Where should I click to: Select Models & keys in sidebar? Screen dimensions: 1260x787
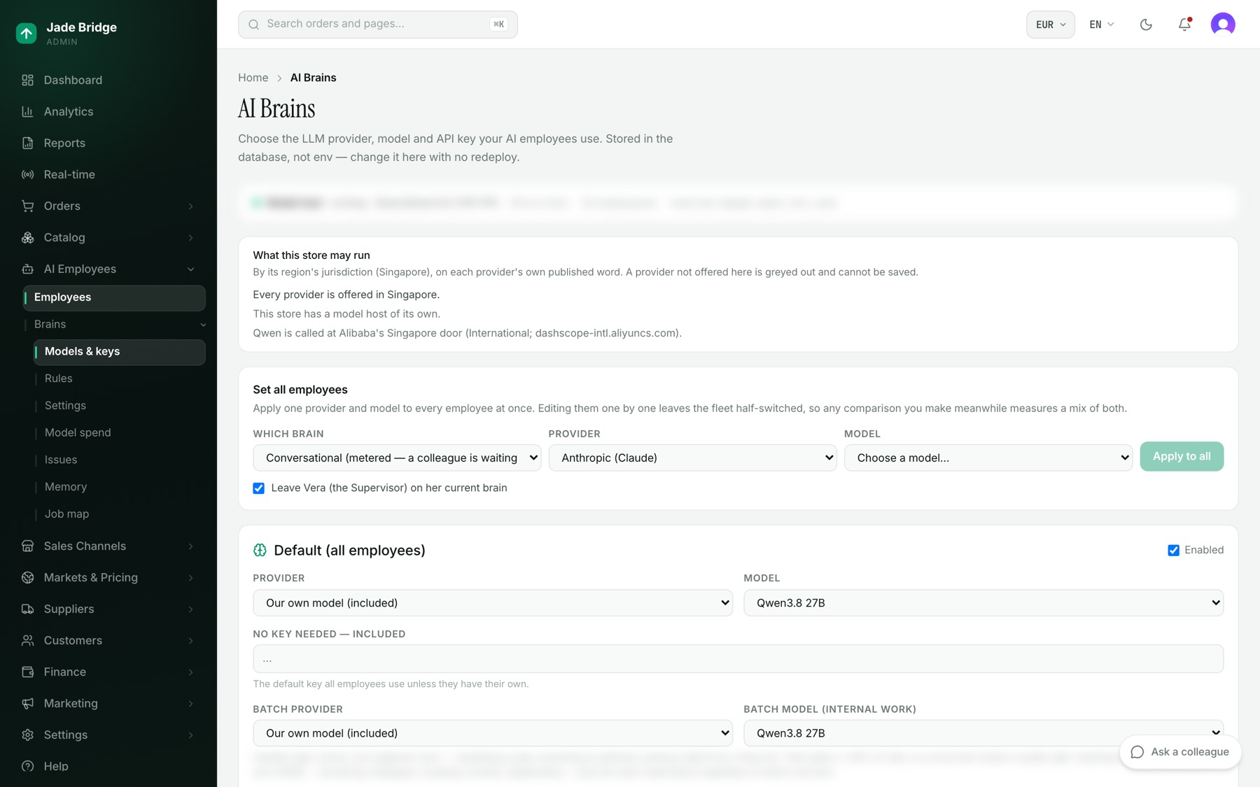[120, 352]
